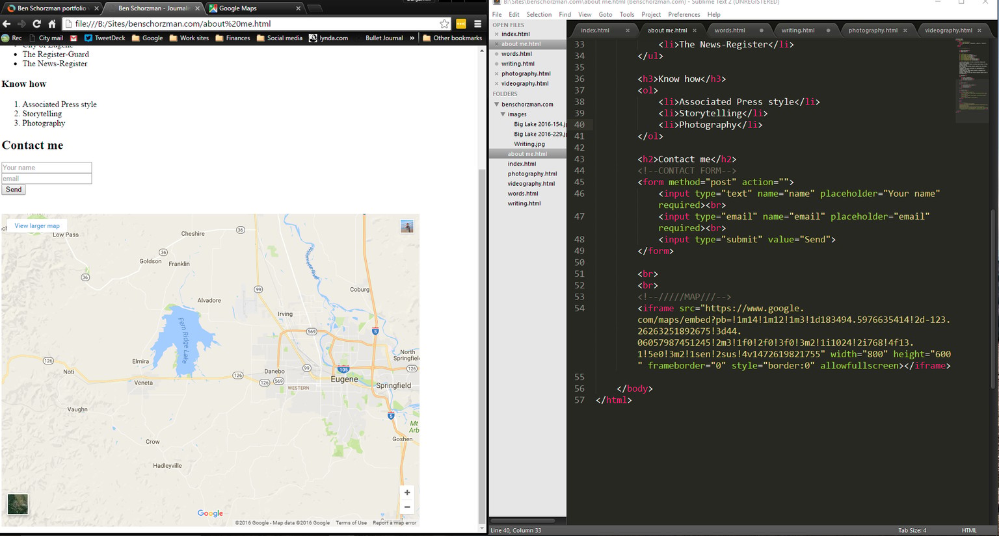999x536 pixels.
Task: Close videography.html in Open Files list
Action: pos(496,83)
